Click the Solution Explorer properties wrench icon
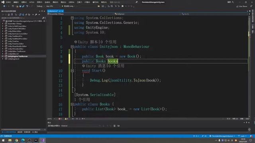This screenshot has height=143, width=255. tap(36, 15)
